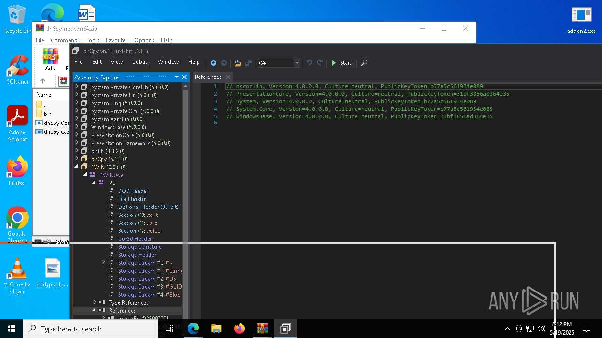Select System.Private.Xml assembly
The image size is (602, 338).
(125, 111)
